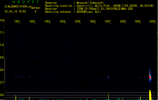
Task: Click the 'meteor' count label
Action: (x=36, y=8)
